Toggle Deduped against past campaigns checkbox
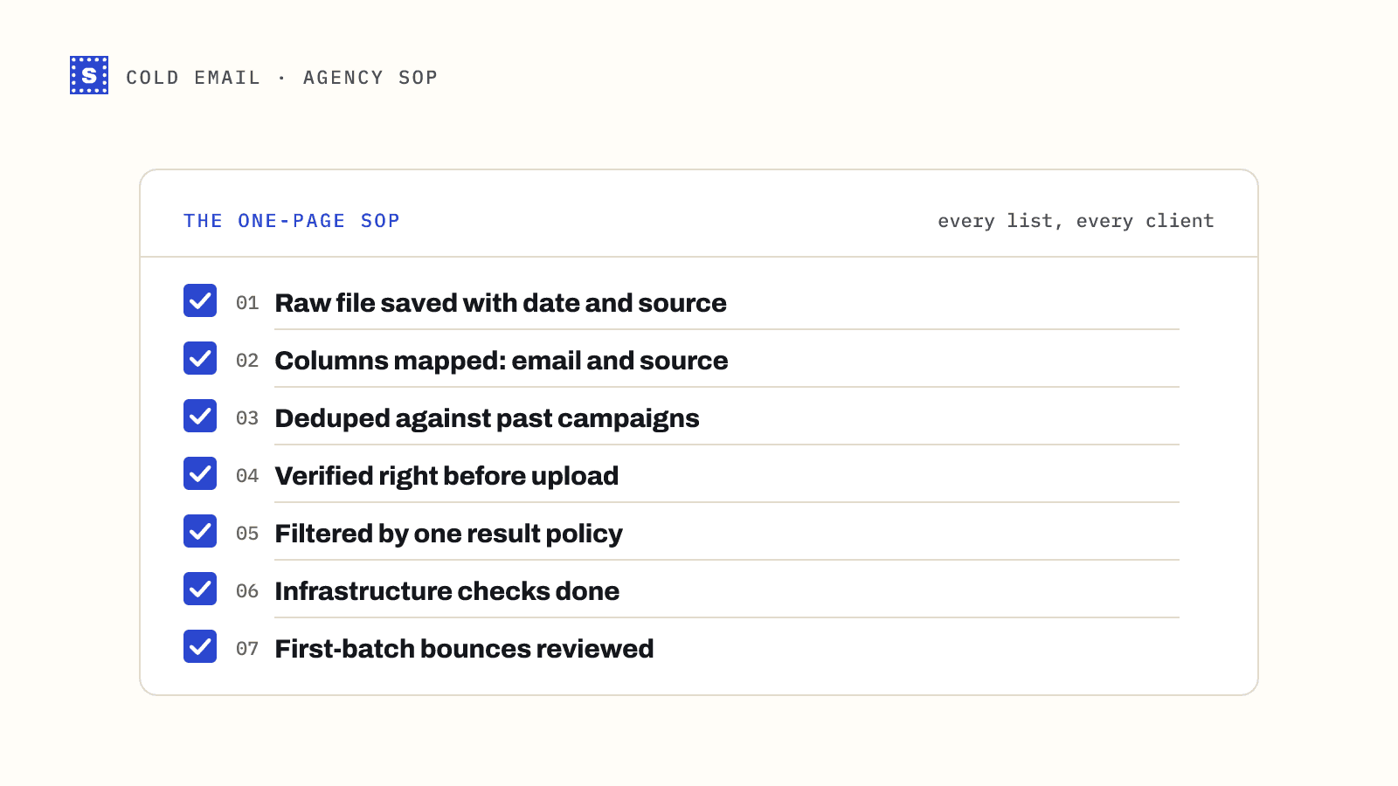 (200, 416)
